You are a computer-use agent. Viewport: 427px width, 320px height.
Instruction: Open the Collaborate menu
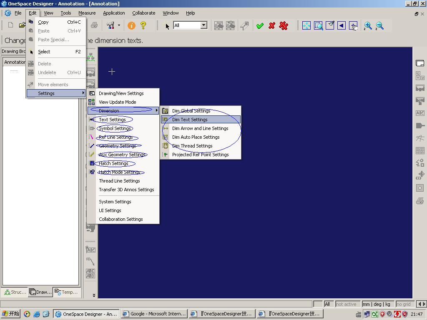(x=143, y=13)
